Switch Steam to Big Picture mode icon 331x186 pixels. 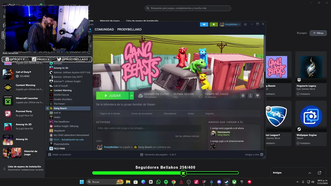[x=245, y=24]
